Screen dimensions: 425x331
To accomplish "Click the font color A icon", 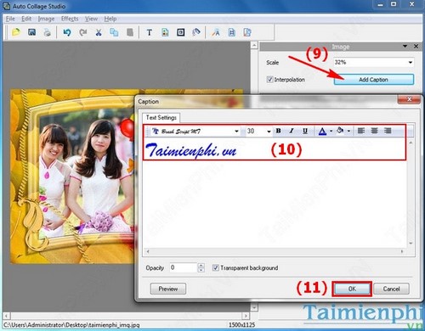I will (x=322, y=131).
